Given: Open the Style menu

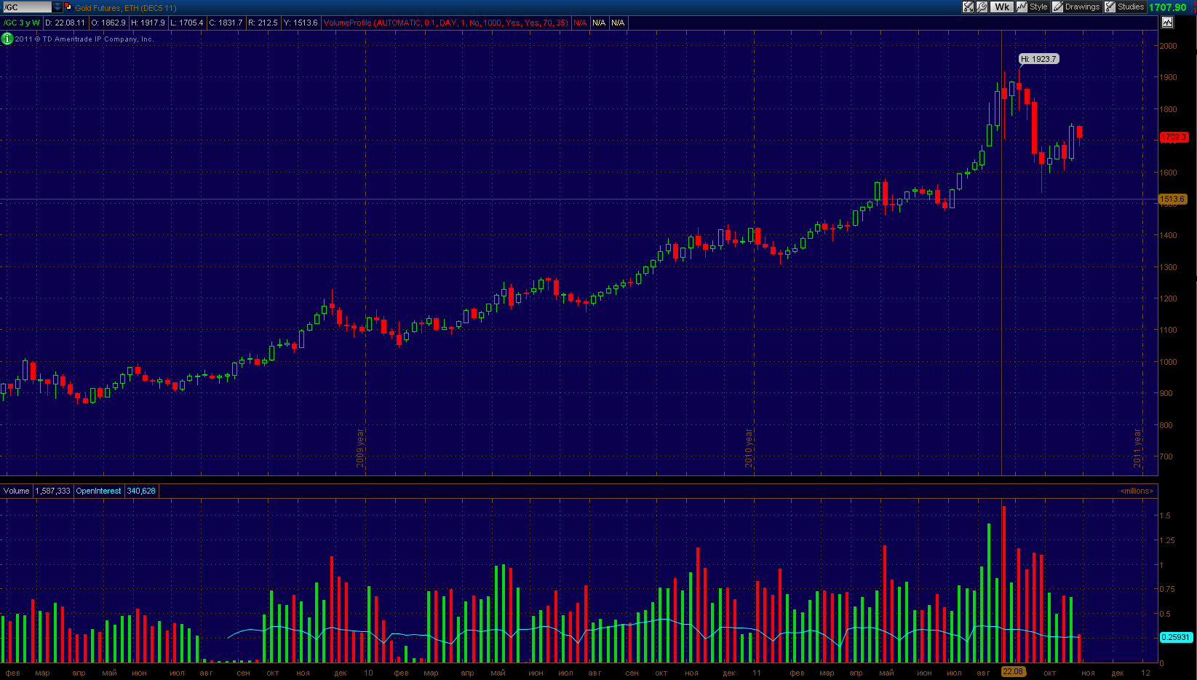Looking at the screenshot, I should click(x=1038, y=7).
